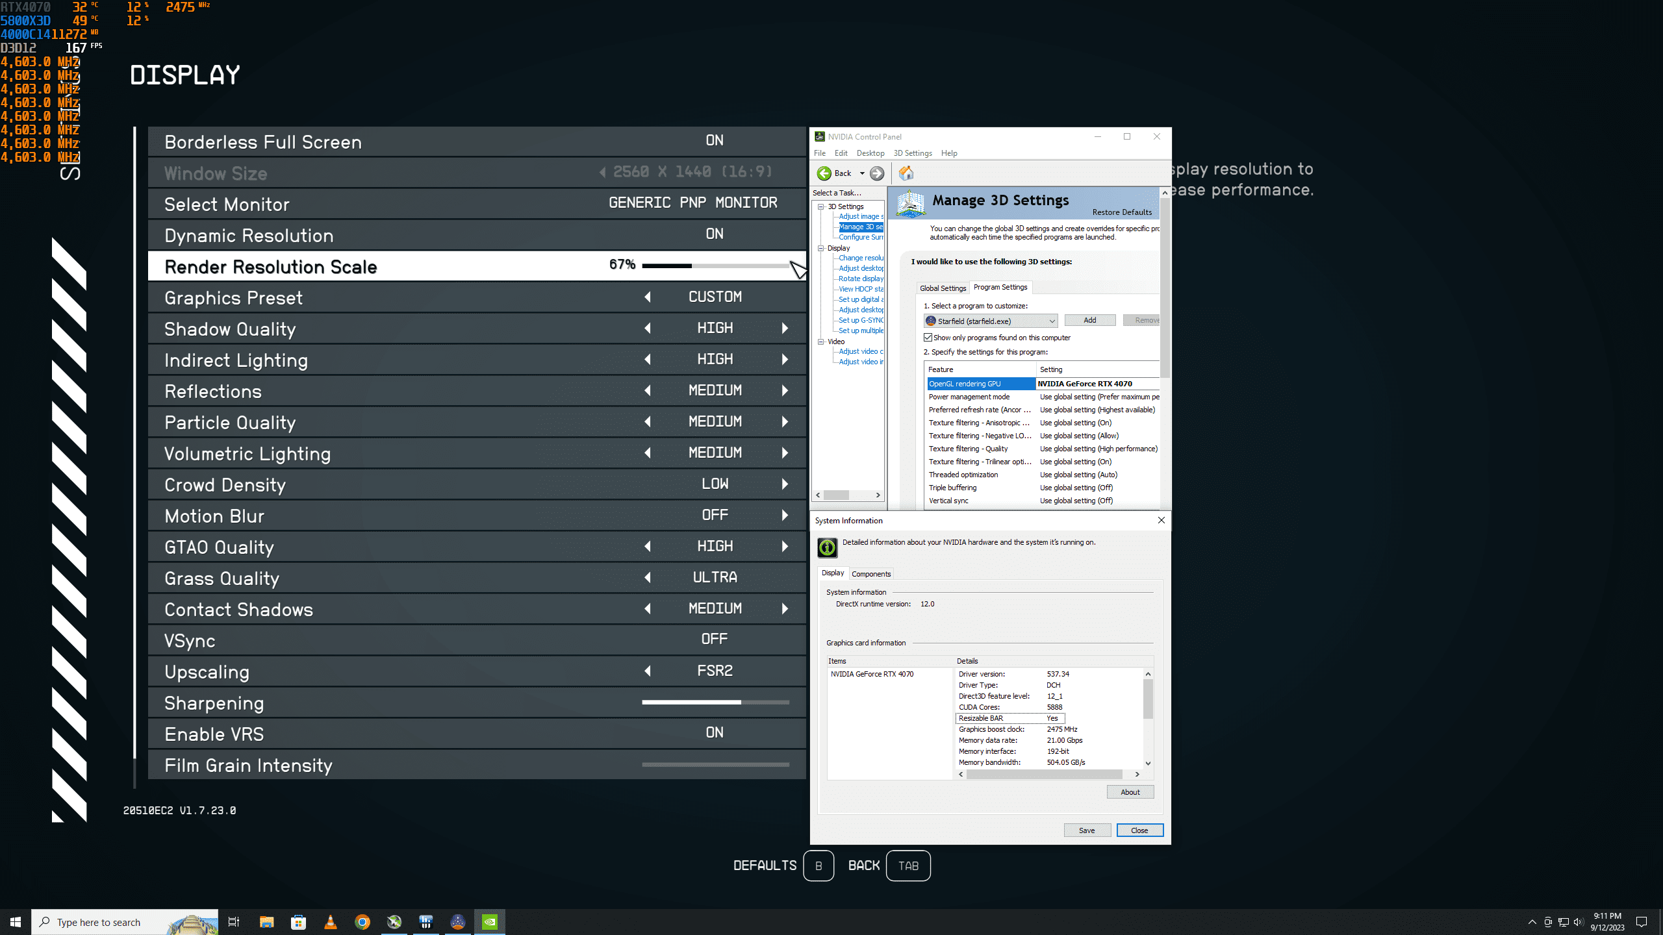Click the NVIDIA Control Panel Back arrow icon
Screen dimensions: 1663x935
824,173
